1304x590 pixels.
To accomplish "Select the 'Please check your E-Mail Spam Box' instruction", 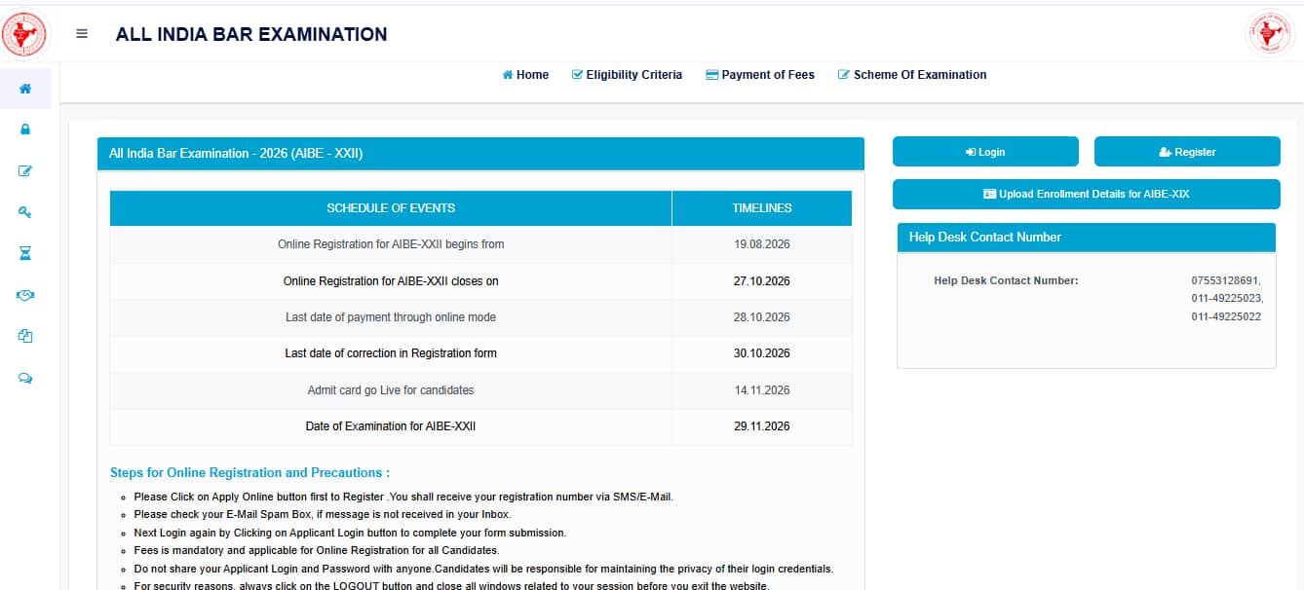I will (323, 515).
